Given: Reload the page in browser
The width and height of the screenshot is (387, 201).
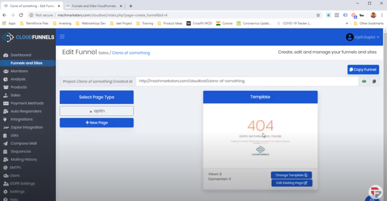Looking at the screenshot, I should click(x=21, y=15).
